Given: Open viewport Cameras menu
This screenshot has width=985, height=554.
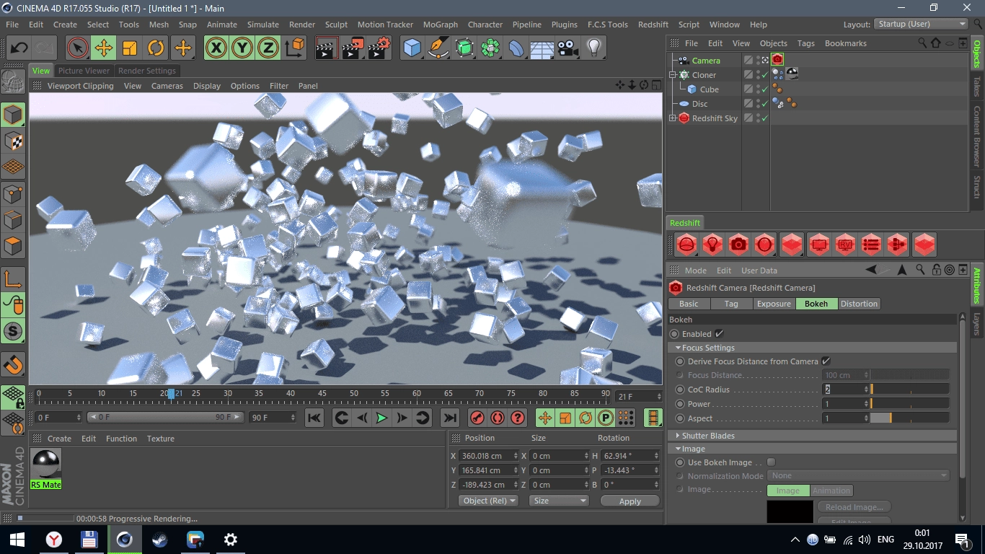Looking at the screenshot, I should 167,86.
